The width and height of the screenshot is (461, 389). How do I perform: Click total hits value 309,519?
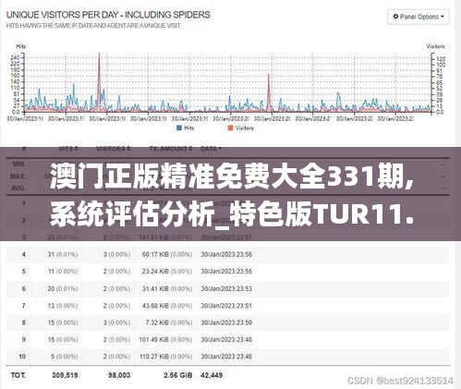click(x=65, y=375)
